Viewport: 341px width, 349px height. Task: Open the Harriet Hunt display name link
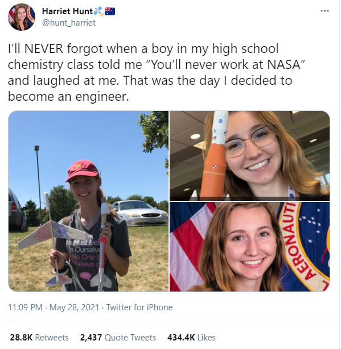[67, 11]
